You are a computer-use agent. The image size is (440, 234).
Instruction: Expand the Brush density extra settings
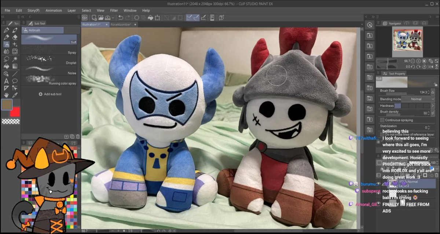pyautogui.click(x=433, y=113)
